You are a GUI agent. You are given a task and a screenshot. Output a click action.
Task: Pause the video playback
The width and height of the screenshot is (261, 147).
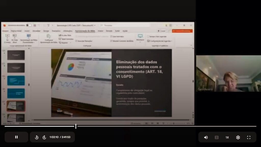(16, 137)
